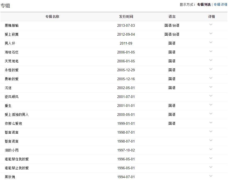Click the 语言 column header
The height and width of the screenshot is (180, 229).
click(172, 17)
